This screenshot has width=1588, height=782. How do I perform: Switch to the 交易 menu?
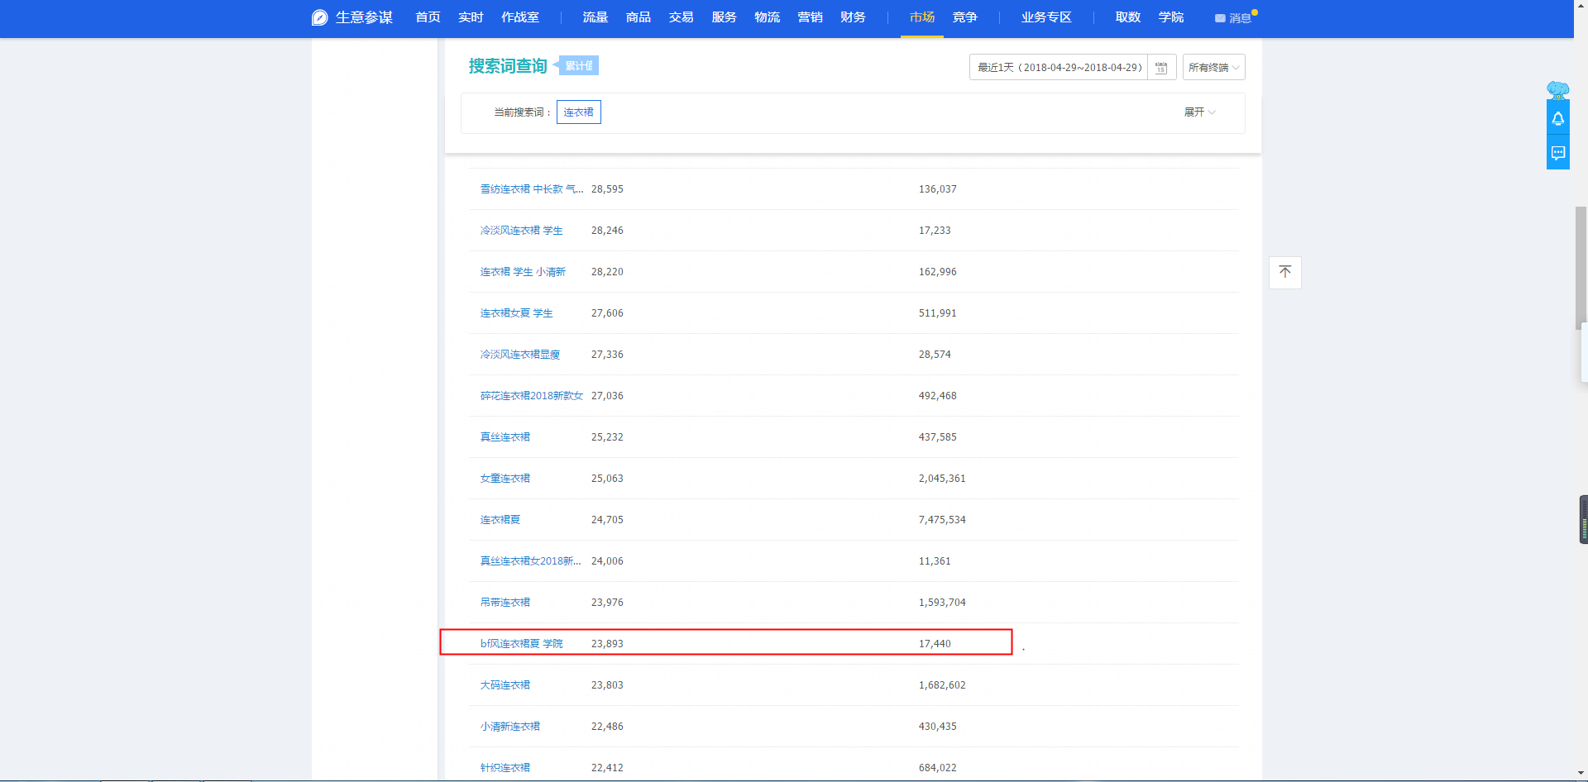click(682, 17)
